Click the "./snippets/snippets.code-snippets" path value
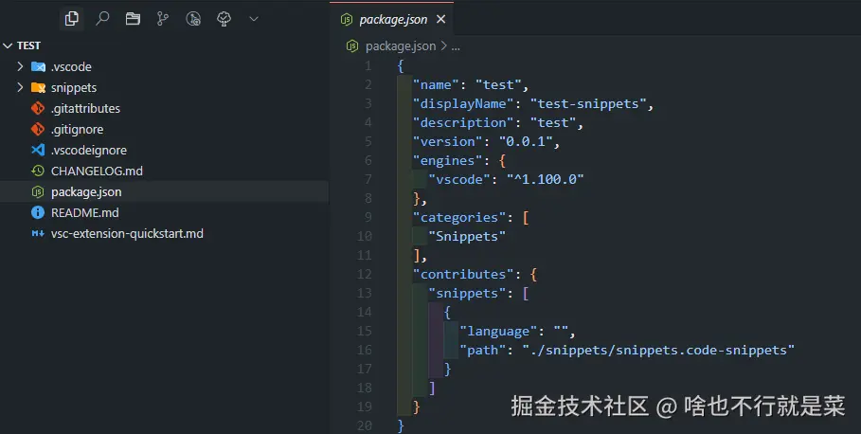The width and height of the screenshot is (861, 434). tap(658, 350)
